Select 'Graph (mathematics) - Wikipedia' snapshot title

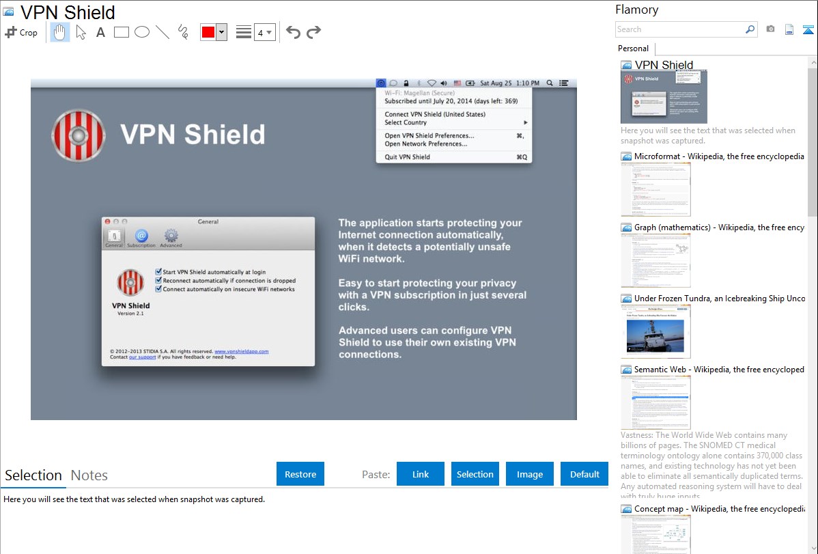coord(720,227)
